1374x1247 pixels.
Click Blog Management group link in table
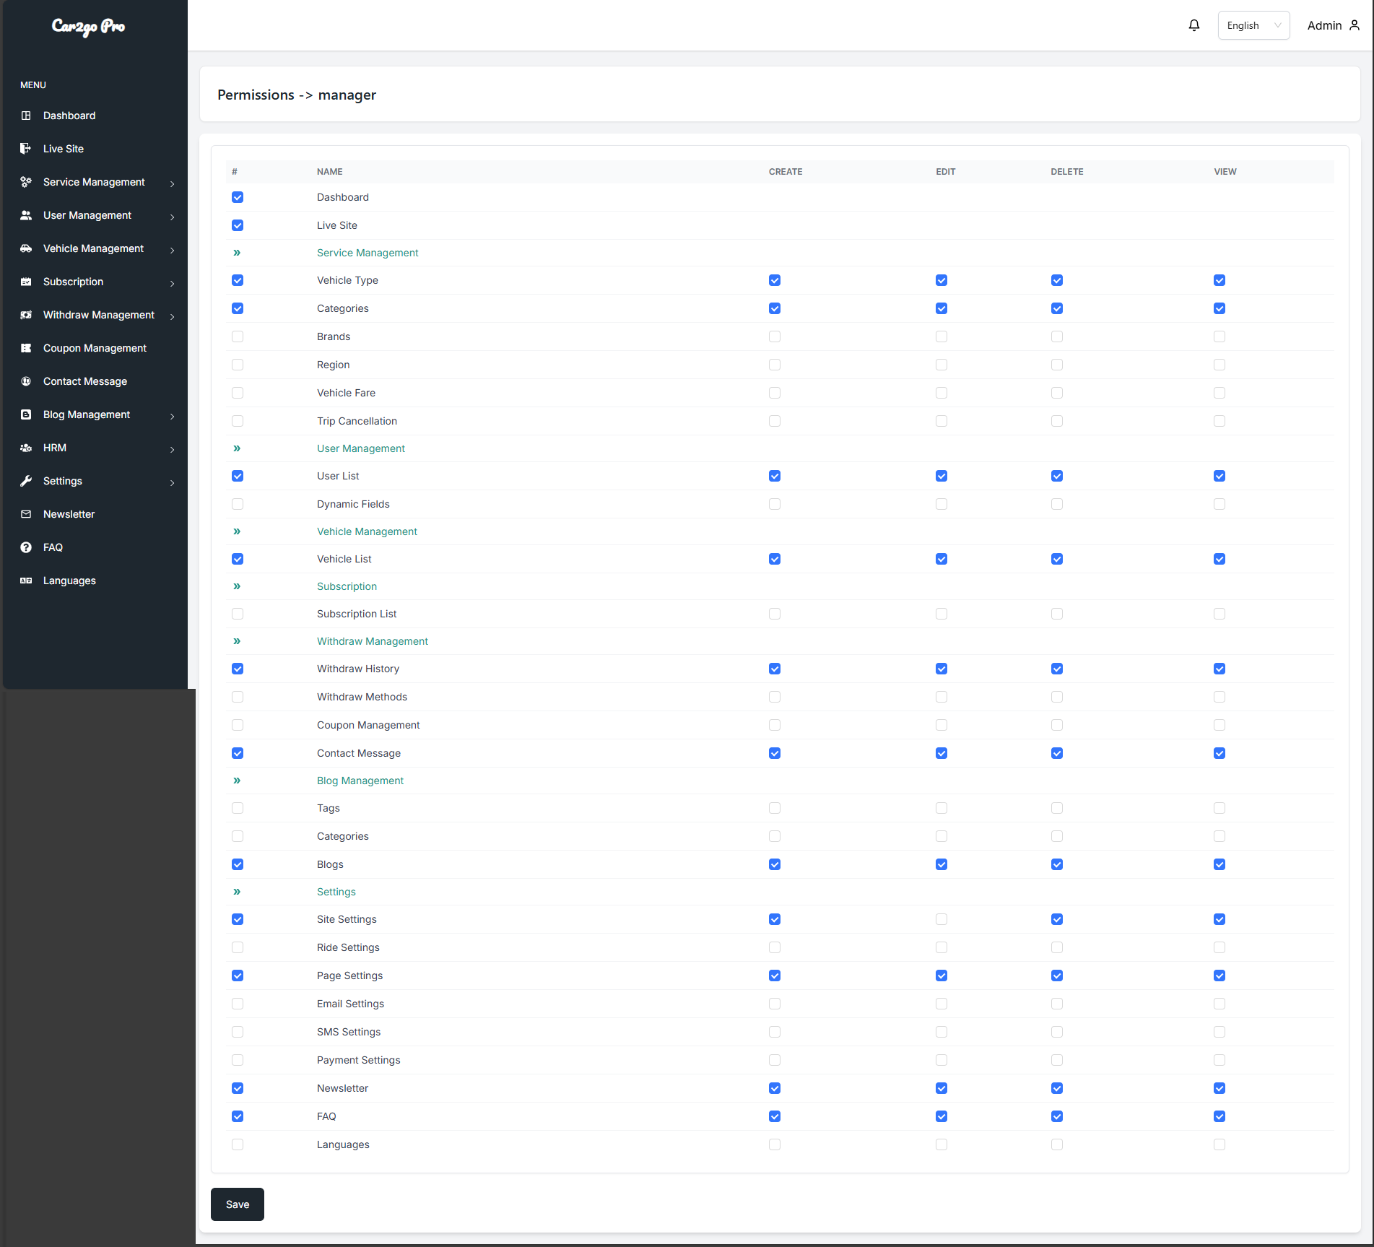coord(360,781)
